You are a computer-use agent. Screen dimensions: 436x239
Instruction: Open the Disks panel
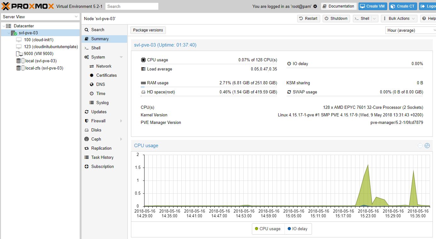pyautogui.click(x=96, y=130)
